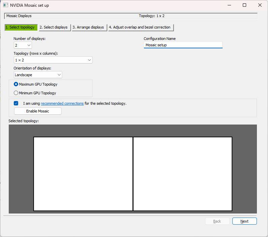Viewport: 268px width, 237px height.
Task: Open the Topology rows x columns dropdown
Action: tap(53, 60)
